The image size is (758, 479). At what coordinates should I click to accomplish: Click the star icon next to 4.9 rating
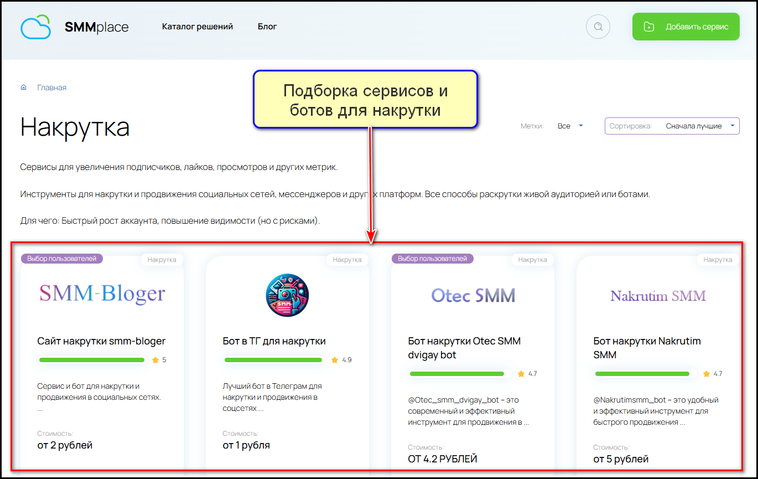click(x=335, y=360)
